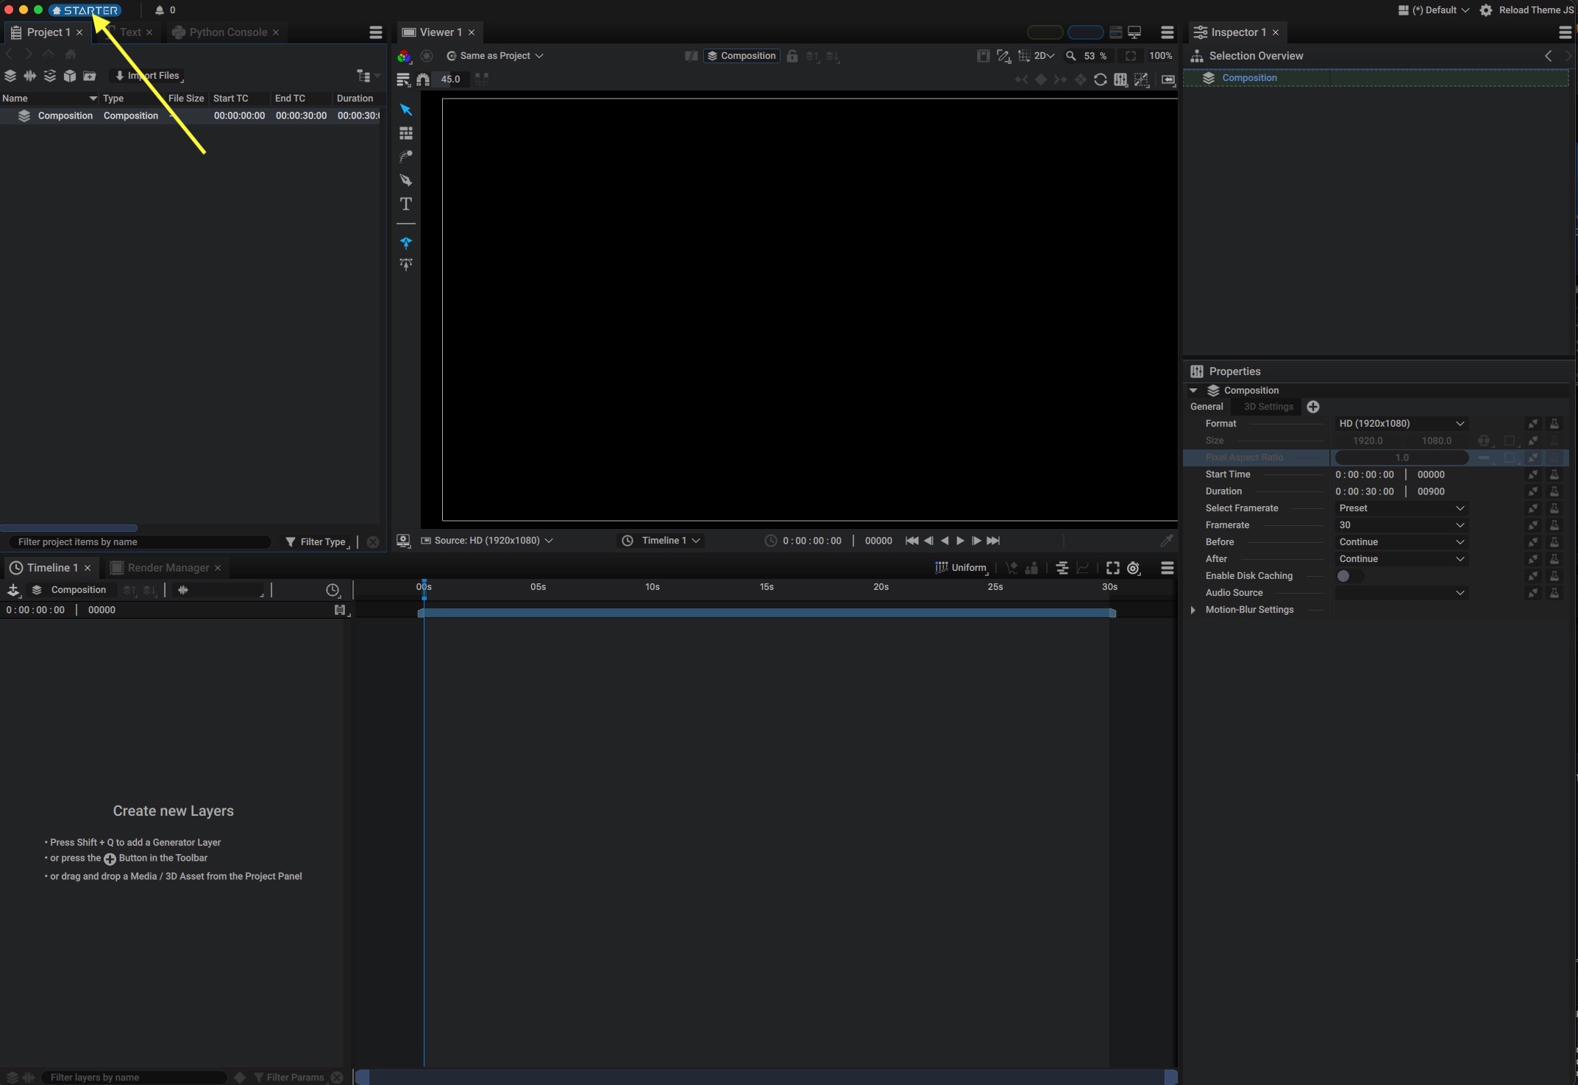Image resolution: width=1578 pixels, height=1085 pixels.
Task: Expand the Motion-Blur Settings section
Action: (1193, 610)
